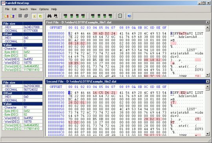Toggle the yellow '1' toolbar button
Viewport: 212px width, 143px height.
(x=34, y=16)
